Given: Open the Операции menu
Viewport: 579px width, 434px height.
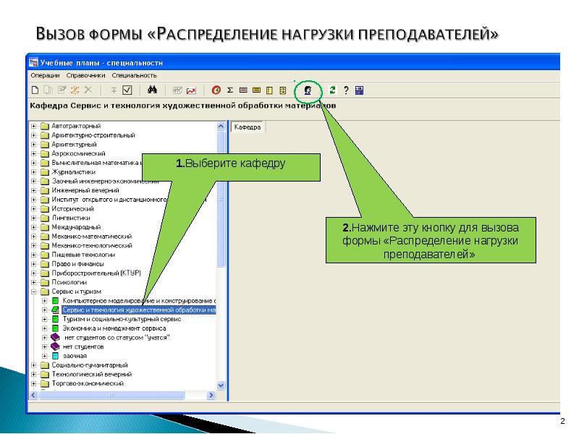Looking at the screenshot, I should coord(45,75).
